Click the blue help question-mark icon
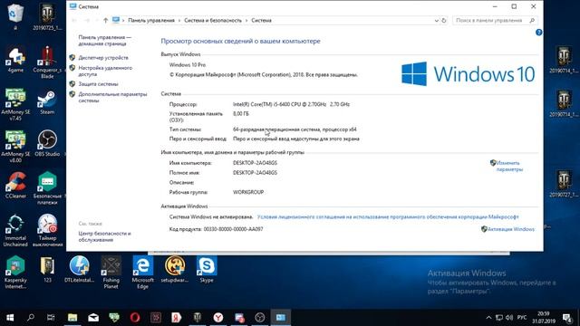580x326 pixels. tap(538, 33)
